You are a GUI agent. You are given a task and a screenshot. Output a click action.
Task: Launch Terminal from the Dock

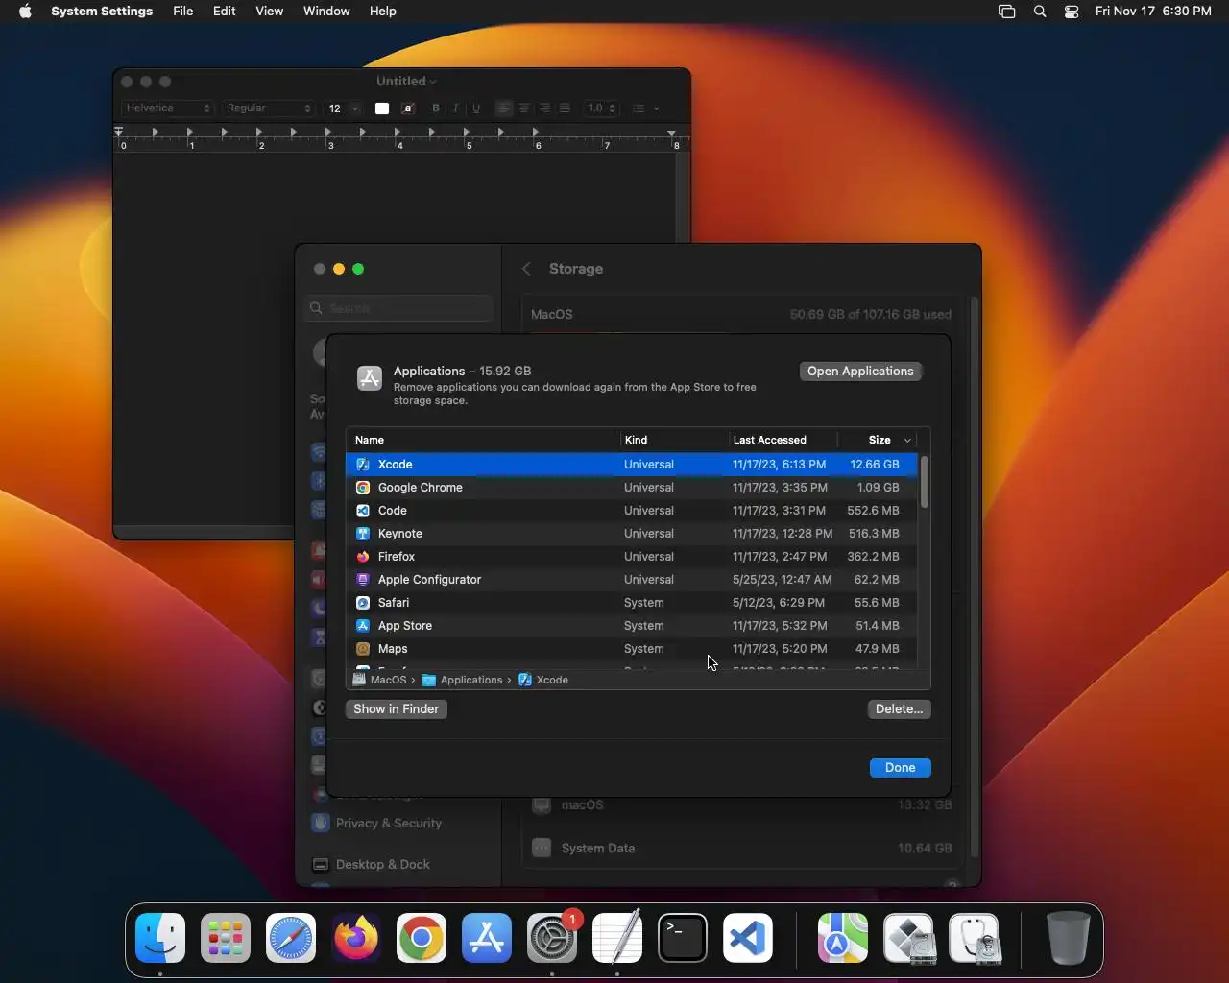(683, 937)
